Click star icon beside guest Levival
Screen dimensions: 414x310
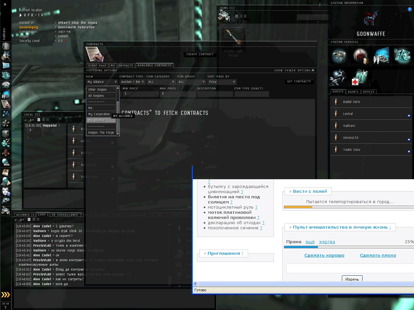click(x=409, y=116)
